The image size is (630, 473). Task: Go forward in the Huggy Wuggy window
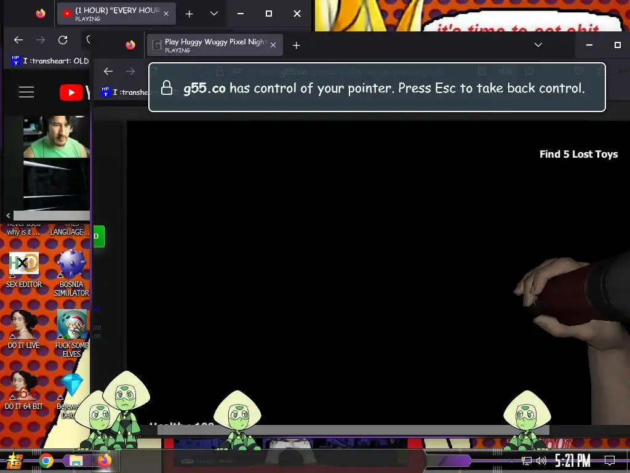click(x=130, y=71)
